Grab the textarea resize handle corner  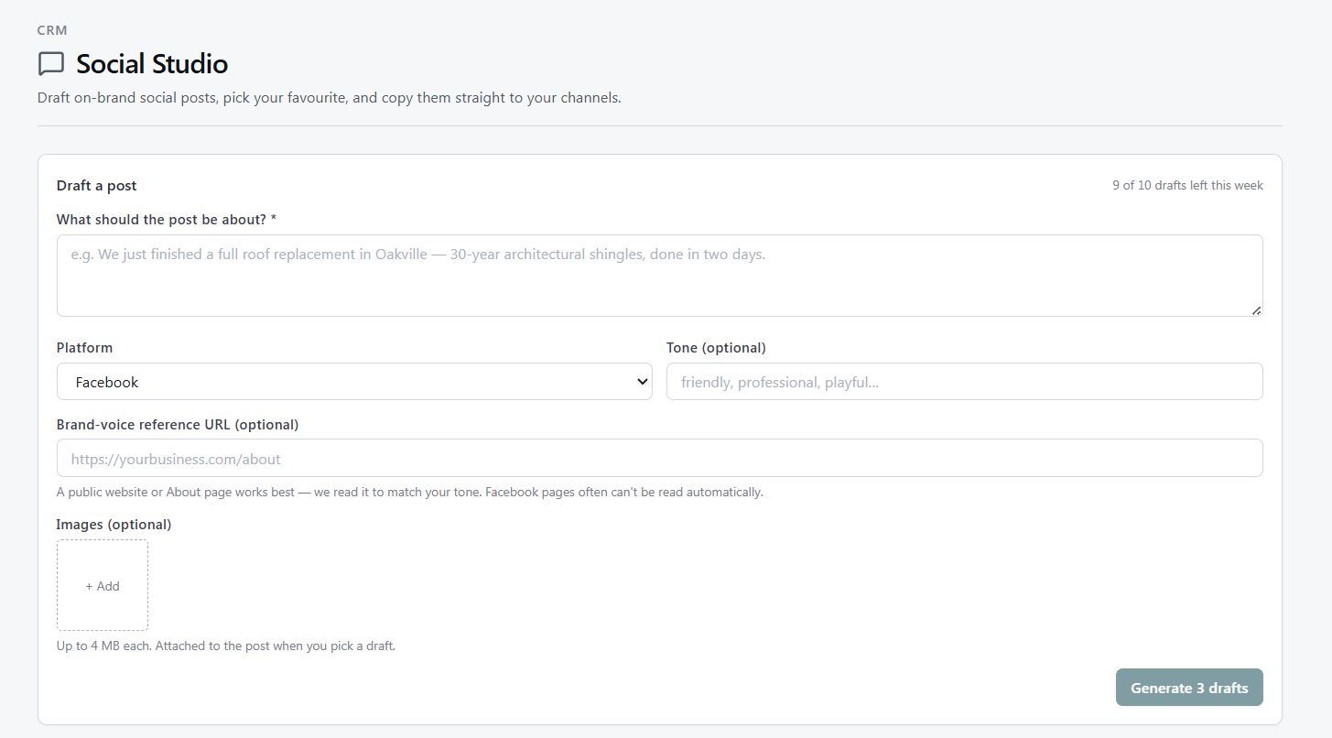(1256, 310)
